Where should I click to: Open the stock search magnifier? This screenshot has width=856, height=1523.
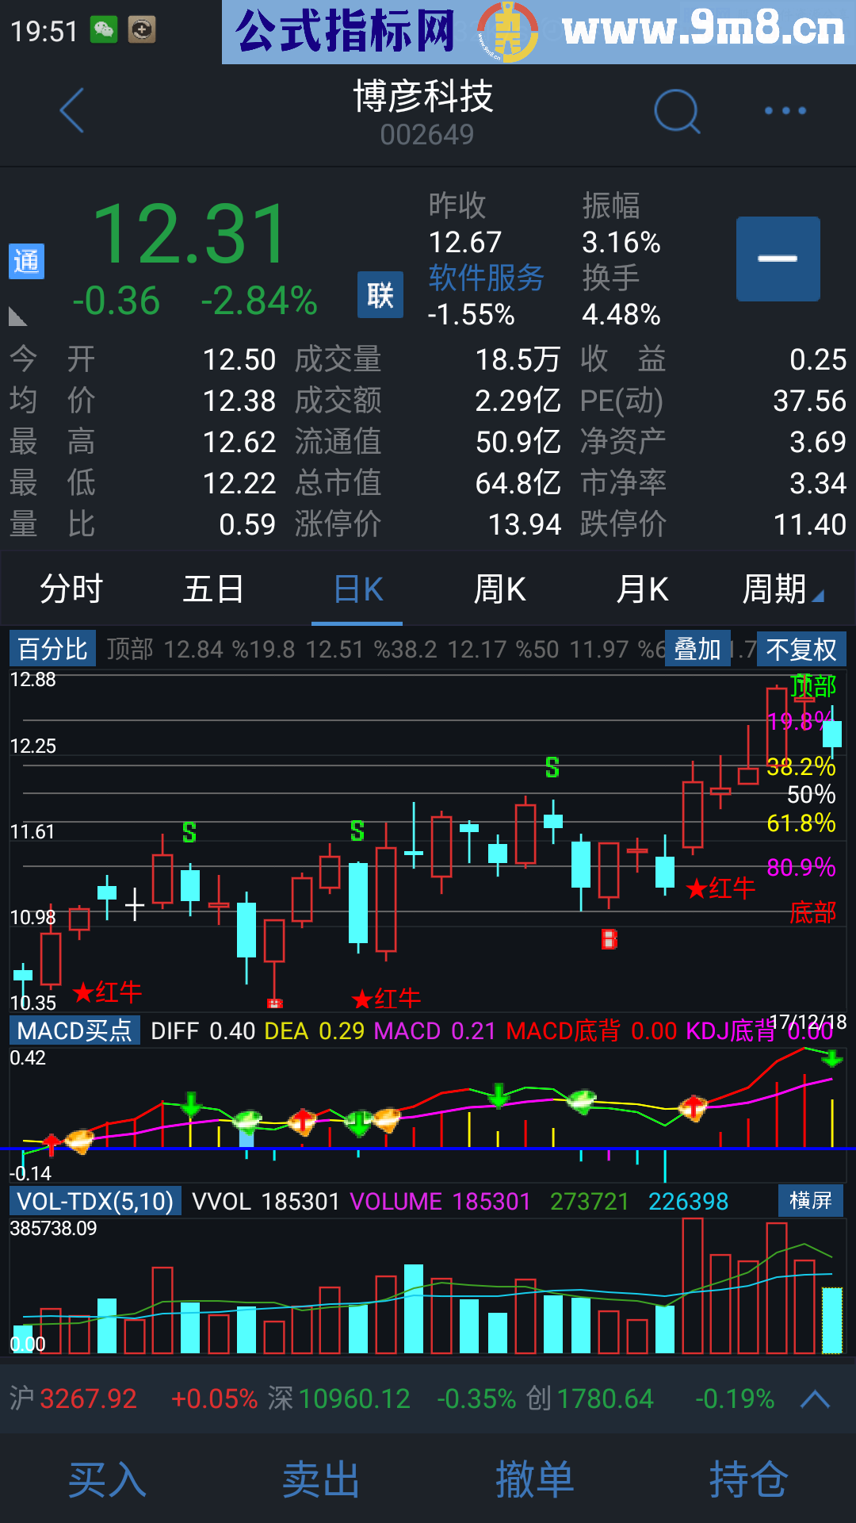point(678,111)
